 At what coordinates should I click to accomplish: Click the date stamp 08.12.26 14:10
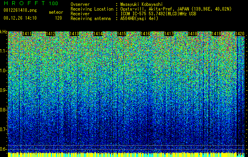[20, 18]
